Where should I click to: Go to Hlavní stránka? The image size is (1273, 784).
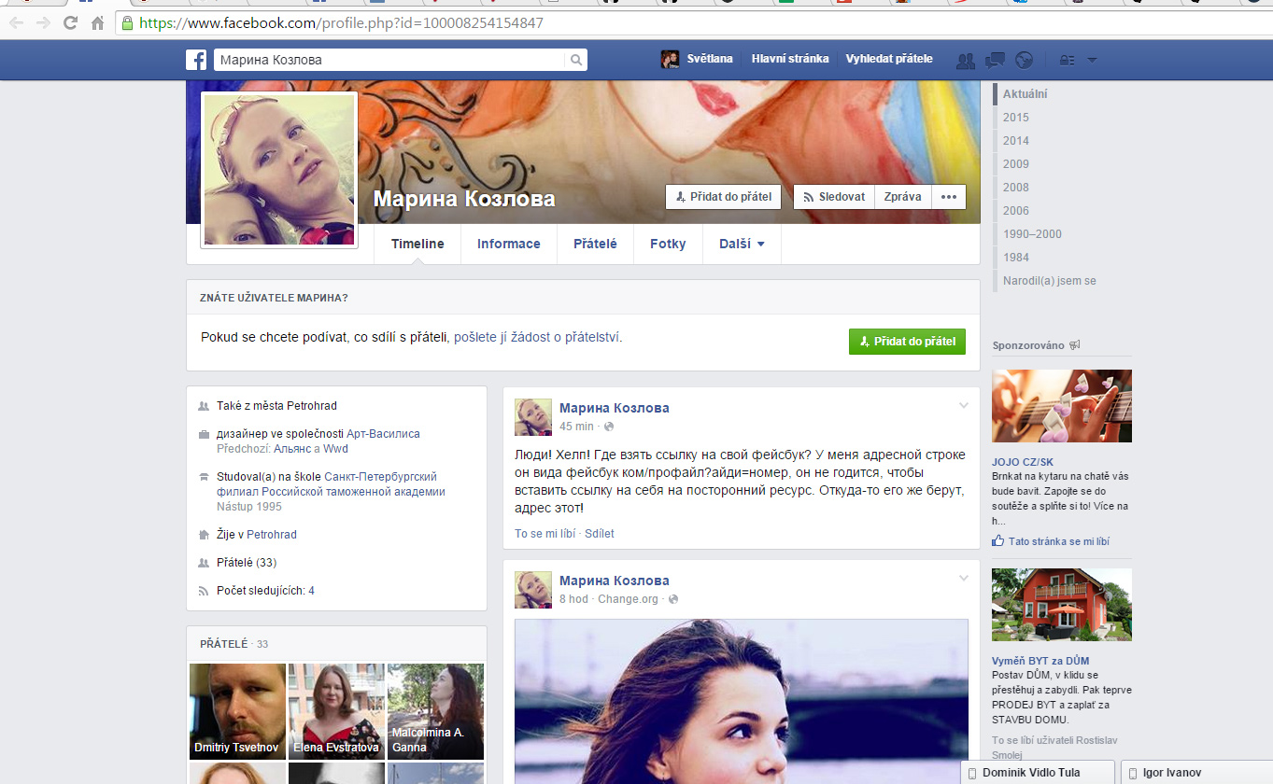click(x=790, y=59)
